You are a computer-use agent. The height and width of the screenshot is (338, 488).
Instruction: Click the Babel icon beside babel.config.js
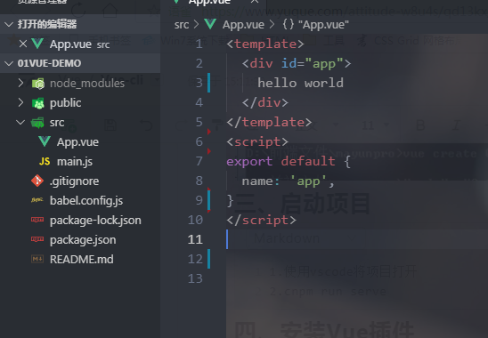pos(37,200)
